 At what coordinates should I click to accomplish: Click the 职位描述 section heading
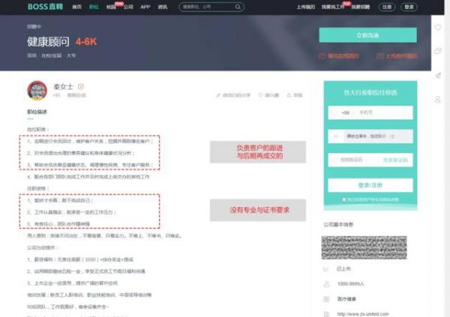coord(37,112)
